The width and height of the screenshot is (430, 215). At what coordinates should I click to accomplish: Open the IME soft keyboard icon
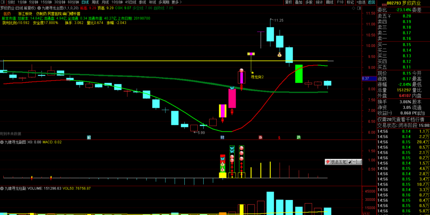point(359,161)
